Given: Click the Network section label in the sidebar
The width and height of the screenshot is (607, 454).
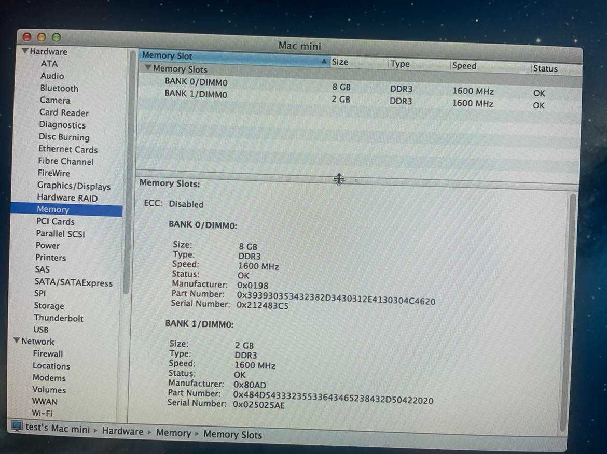Looking at the screenshot, I should [37, 342].
